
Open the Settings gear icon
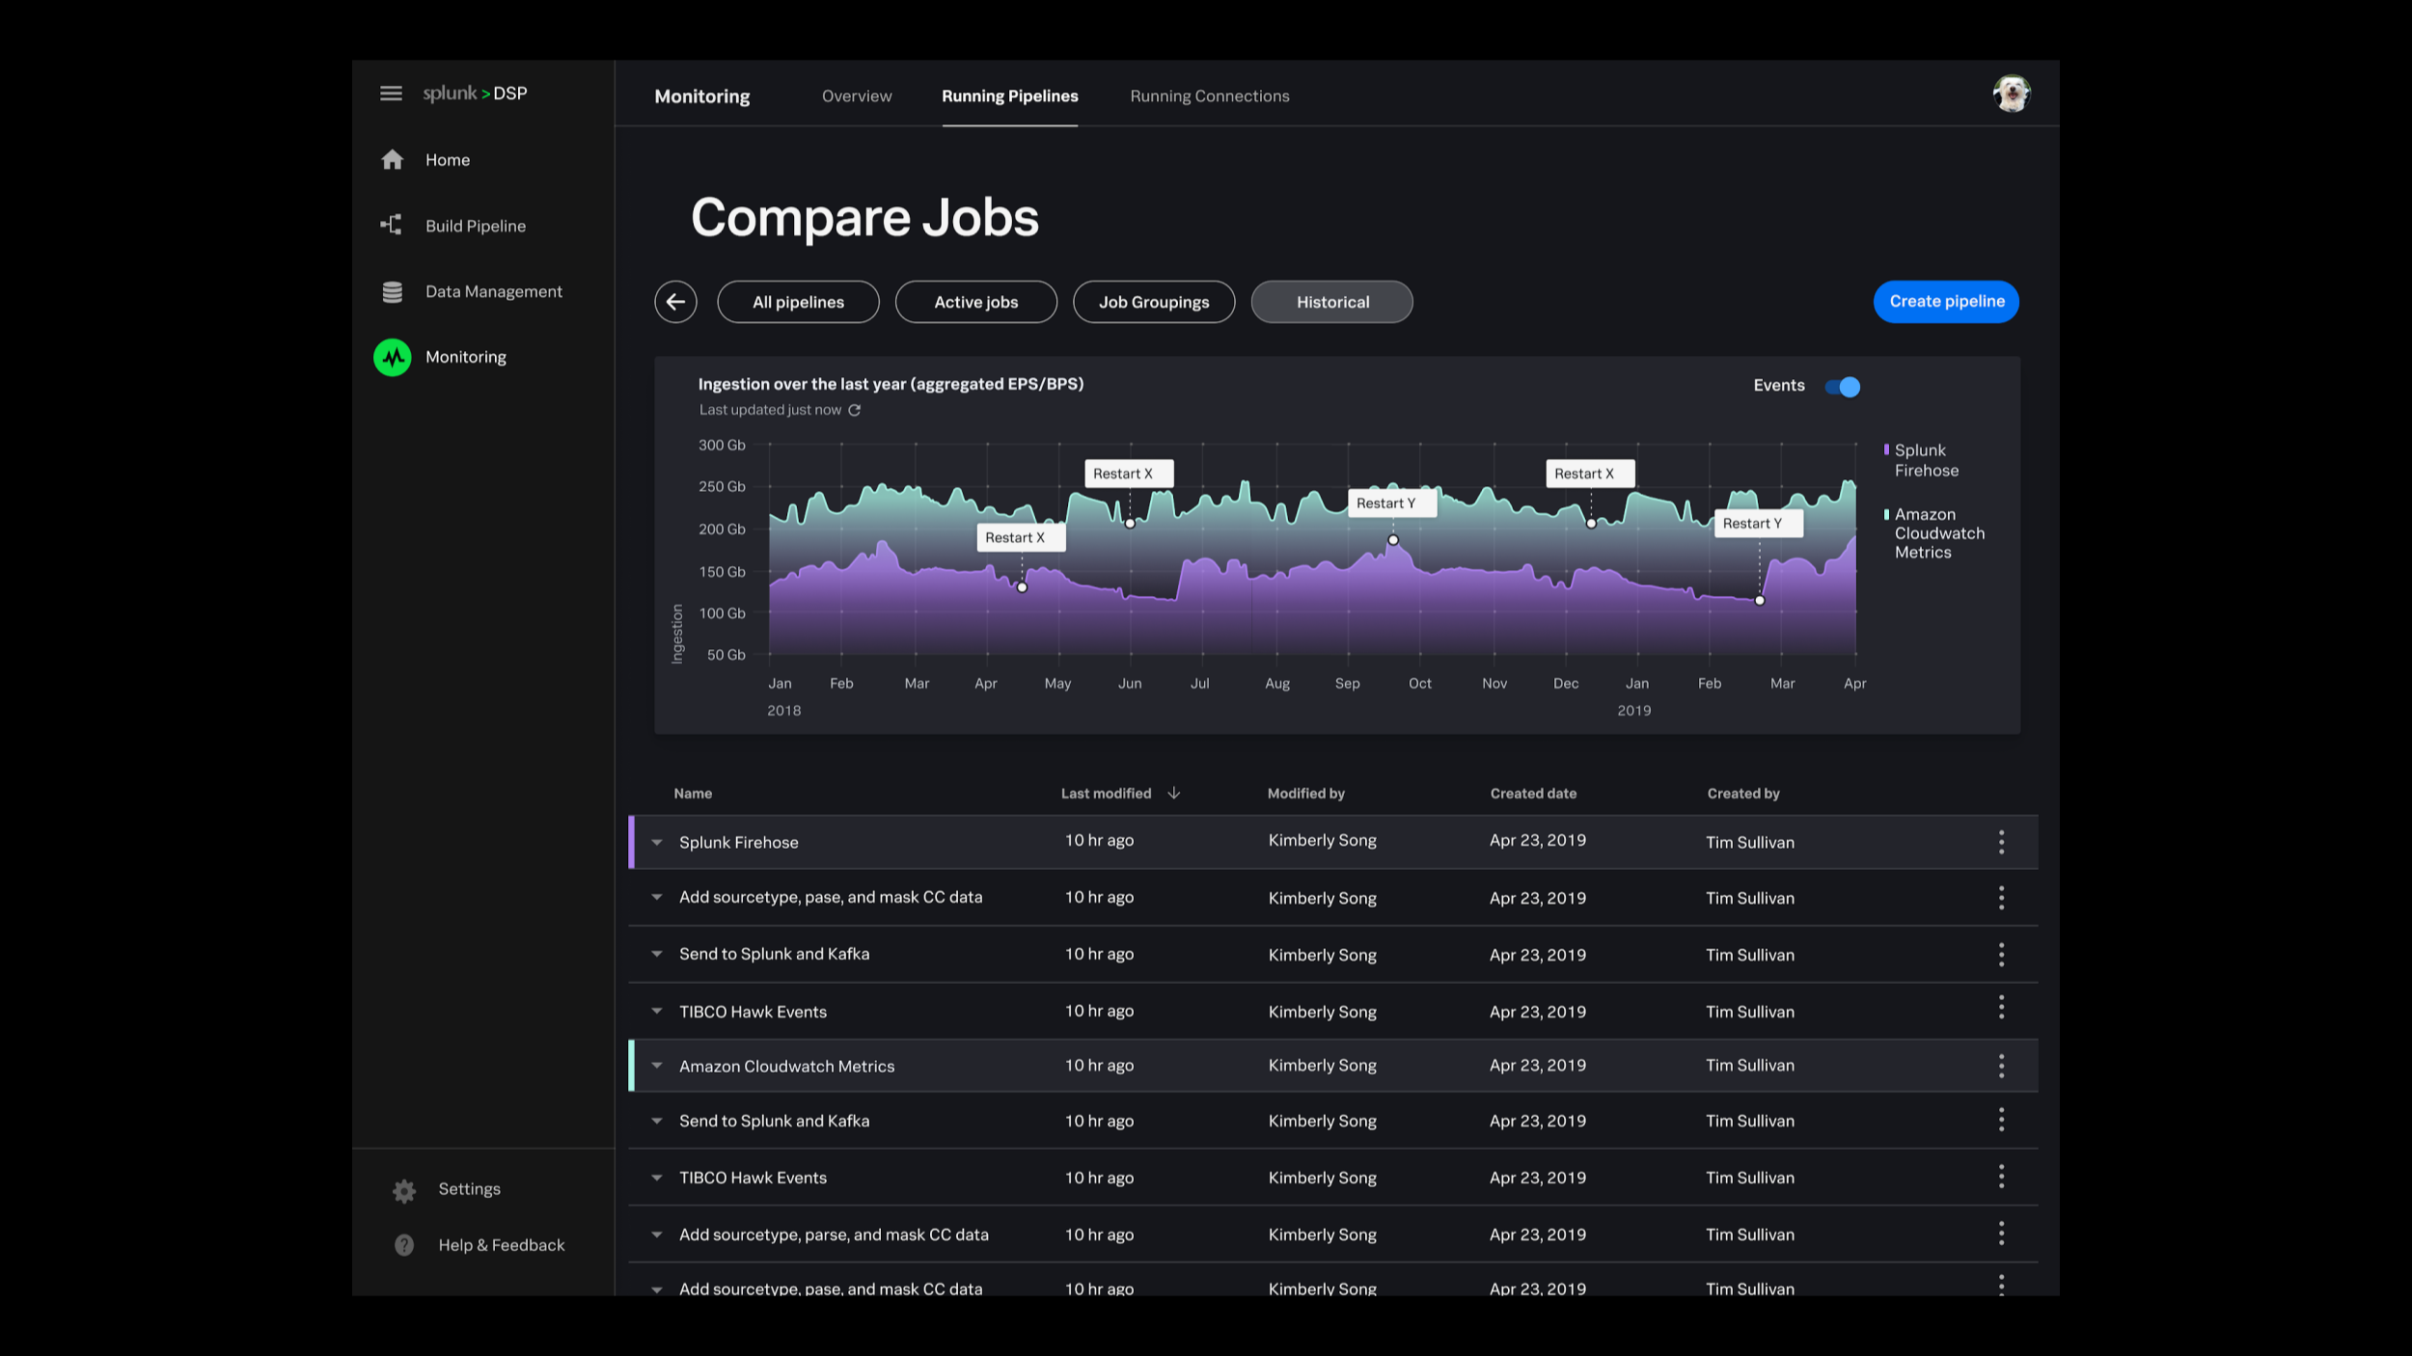click(x=404, y=1191)
